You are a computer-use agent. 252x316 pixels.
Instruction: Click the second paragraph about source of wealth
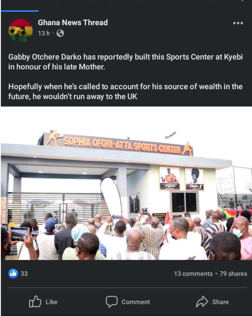[125, 92]
